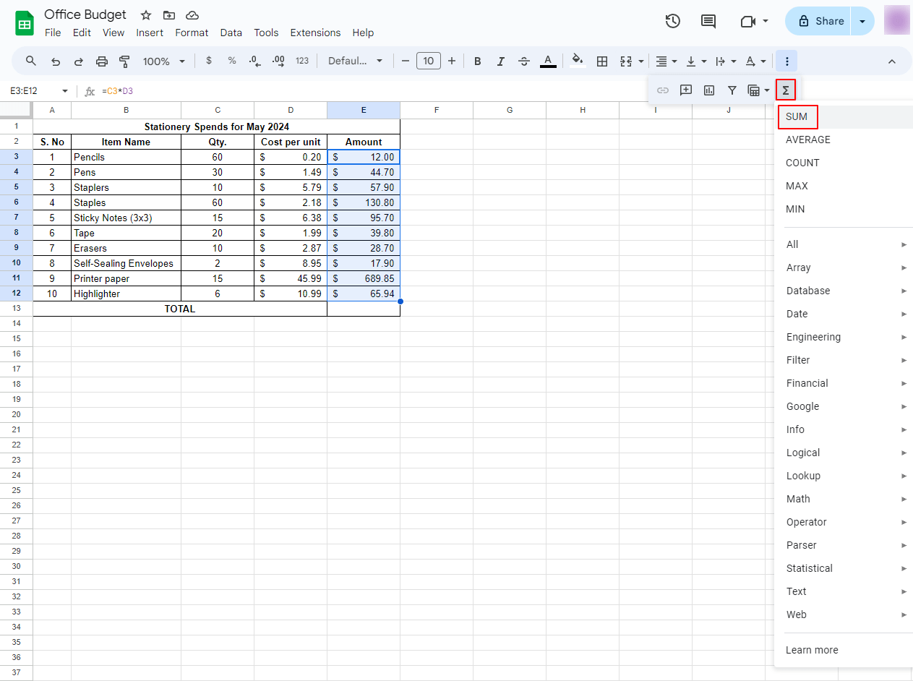Viewport: 913px width, 681px height.
Task: Toggle bold formatting
Action: click(x=477, y=61)
